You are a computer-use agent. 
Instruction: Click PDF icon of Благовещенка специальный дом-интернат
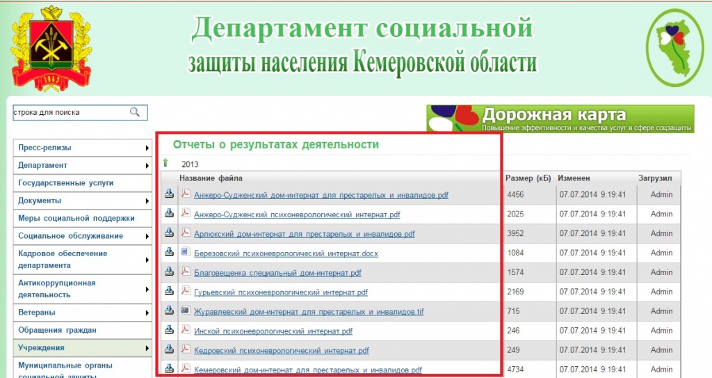click(x=185, y=271)
